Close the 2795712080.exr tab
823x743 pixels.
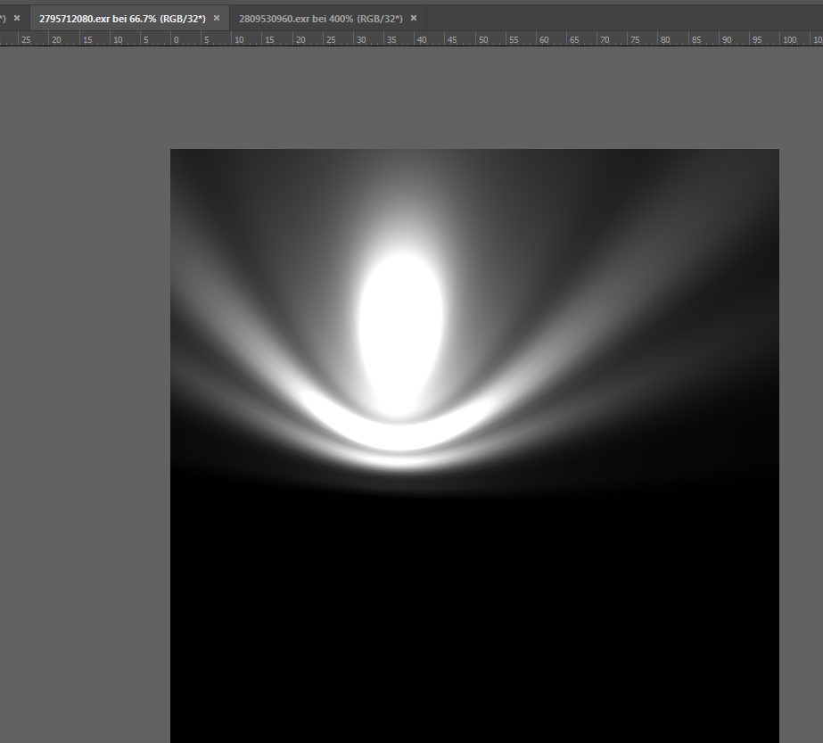pos(217,18)
